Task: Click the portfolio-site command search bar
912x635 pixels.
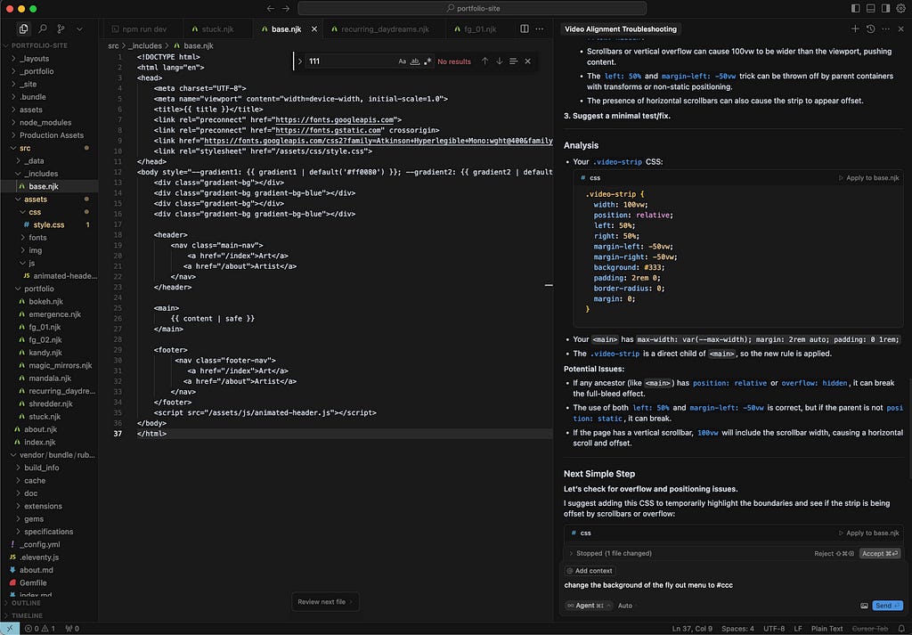Action: point(472,8)
